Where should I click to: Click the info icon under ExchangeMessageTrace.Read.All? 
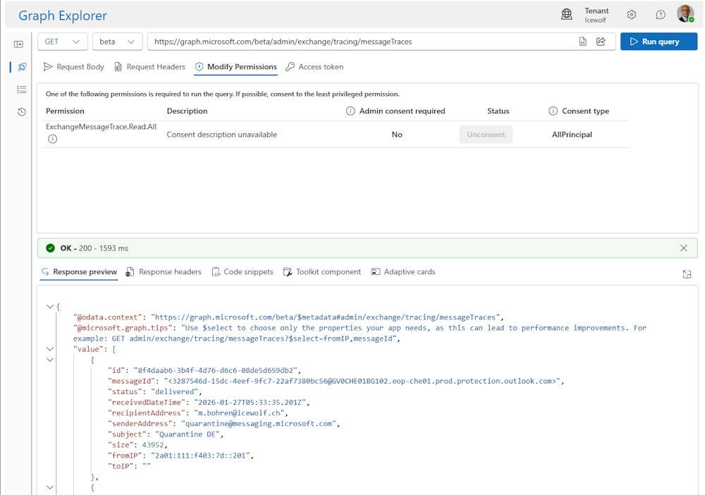pos(52,139)
